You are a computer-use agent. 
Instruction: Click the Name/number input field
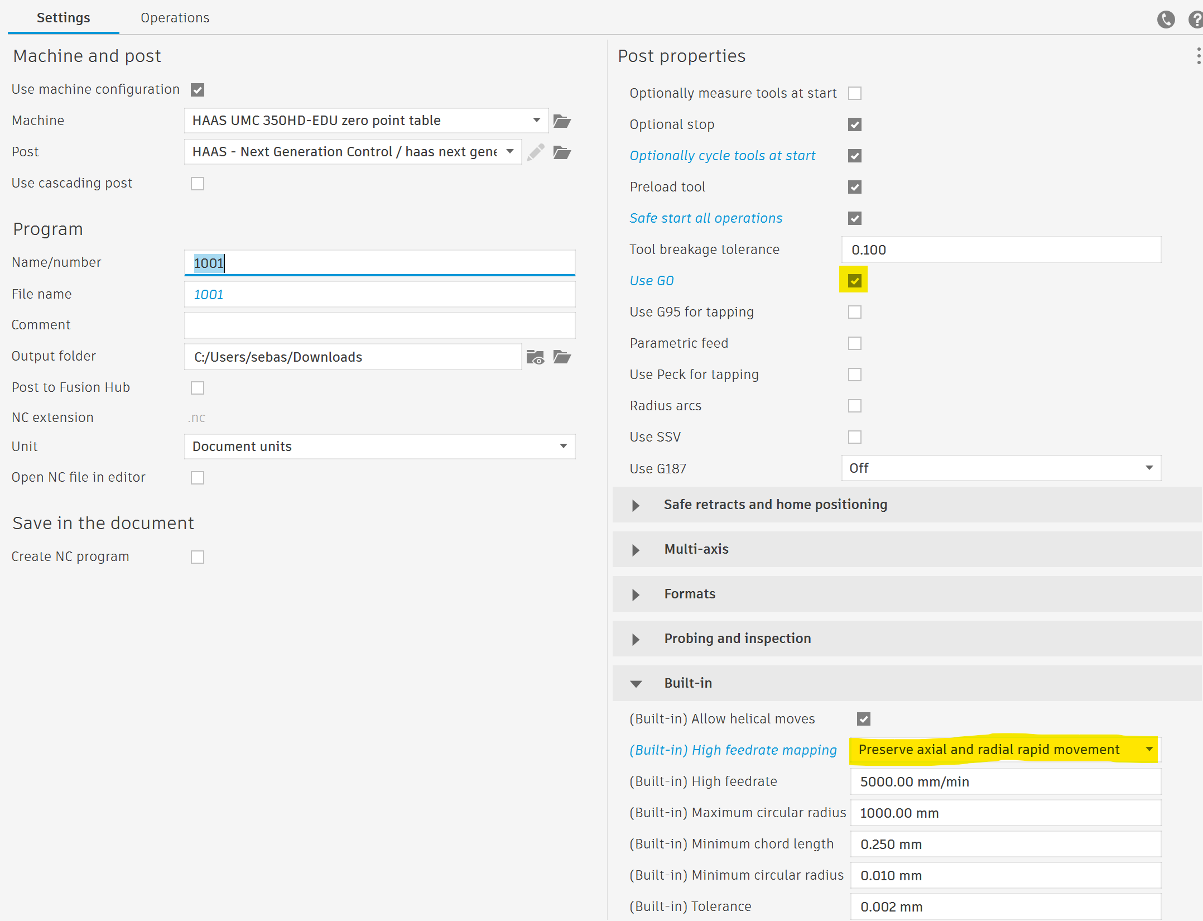tap(379, 263)
